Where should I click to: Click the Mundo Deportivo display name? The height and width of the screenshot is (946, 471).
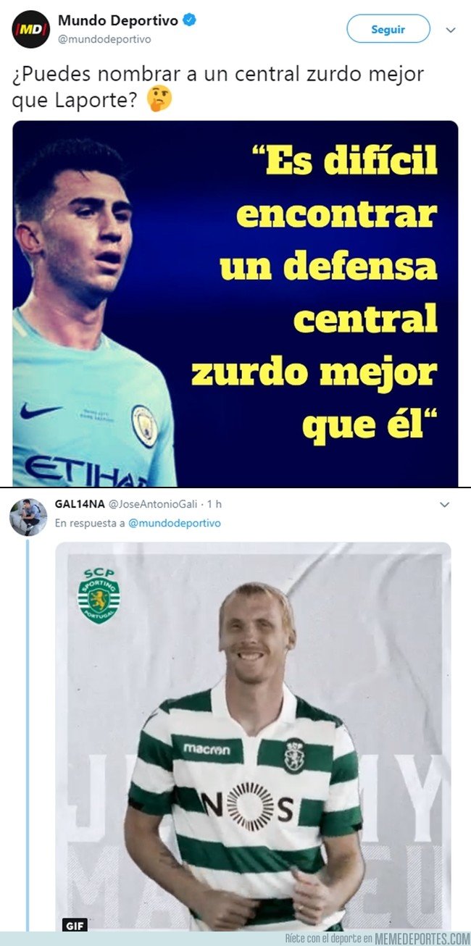118,22
